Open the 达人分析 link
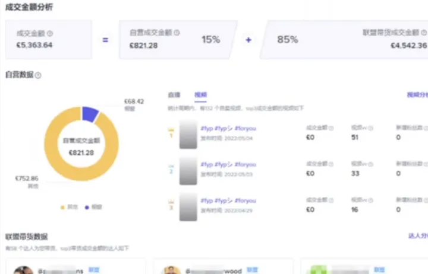The width and height of the screenshot is (428, 274). (418, 236)
